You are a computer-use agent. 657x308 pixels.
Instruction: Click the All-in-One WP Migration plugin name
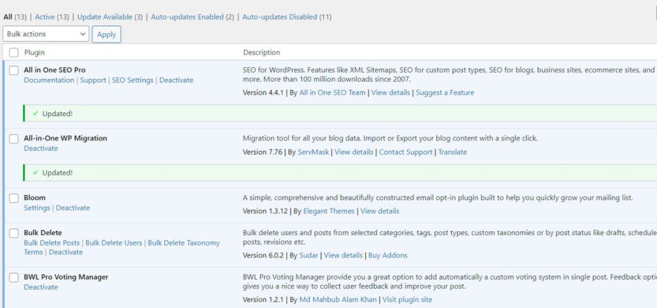click(65, 139)
